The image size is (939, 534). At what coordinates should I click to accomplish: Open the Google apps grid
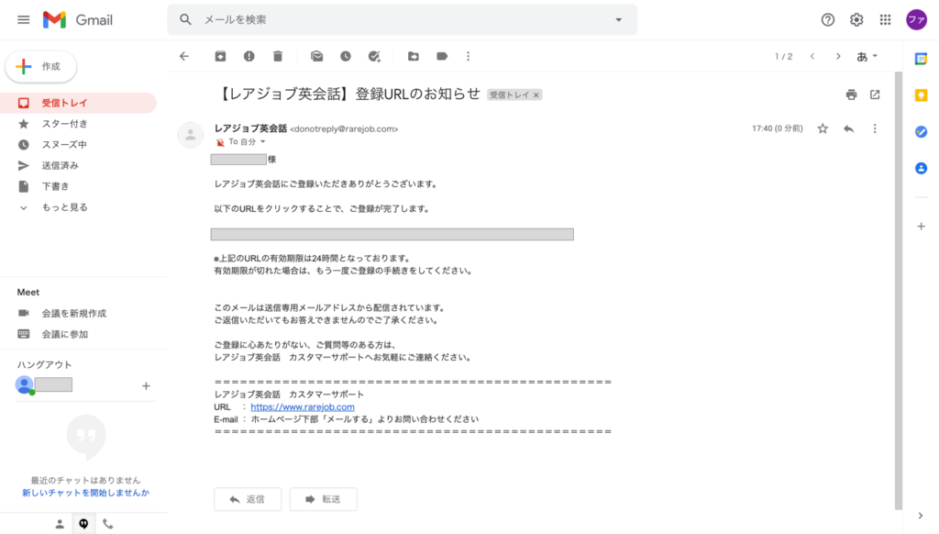point(885,20)
